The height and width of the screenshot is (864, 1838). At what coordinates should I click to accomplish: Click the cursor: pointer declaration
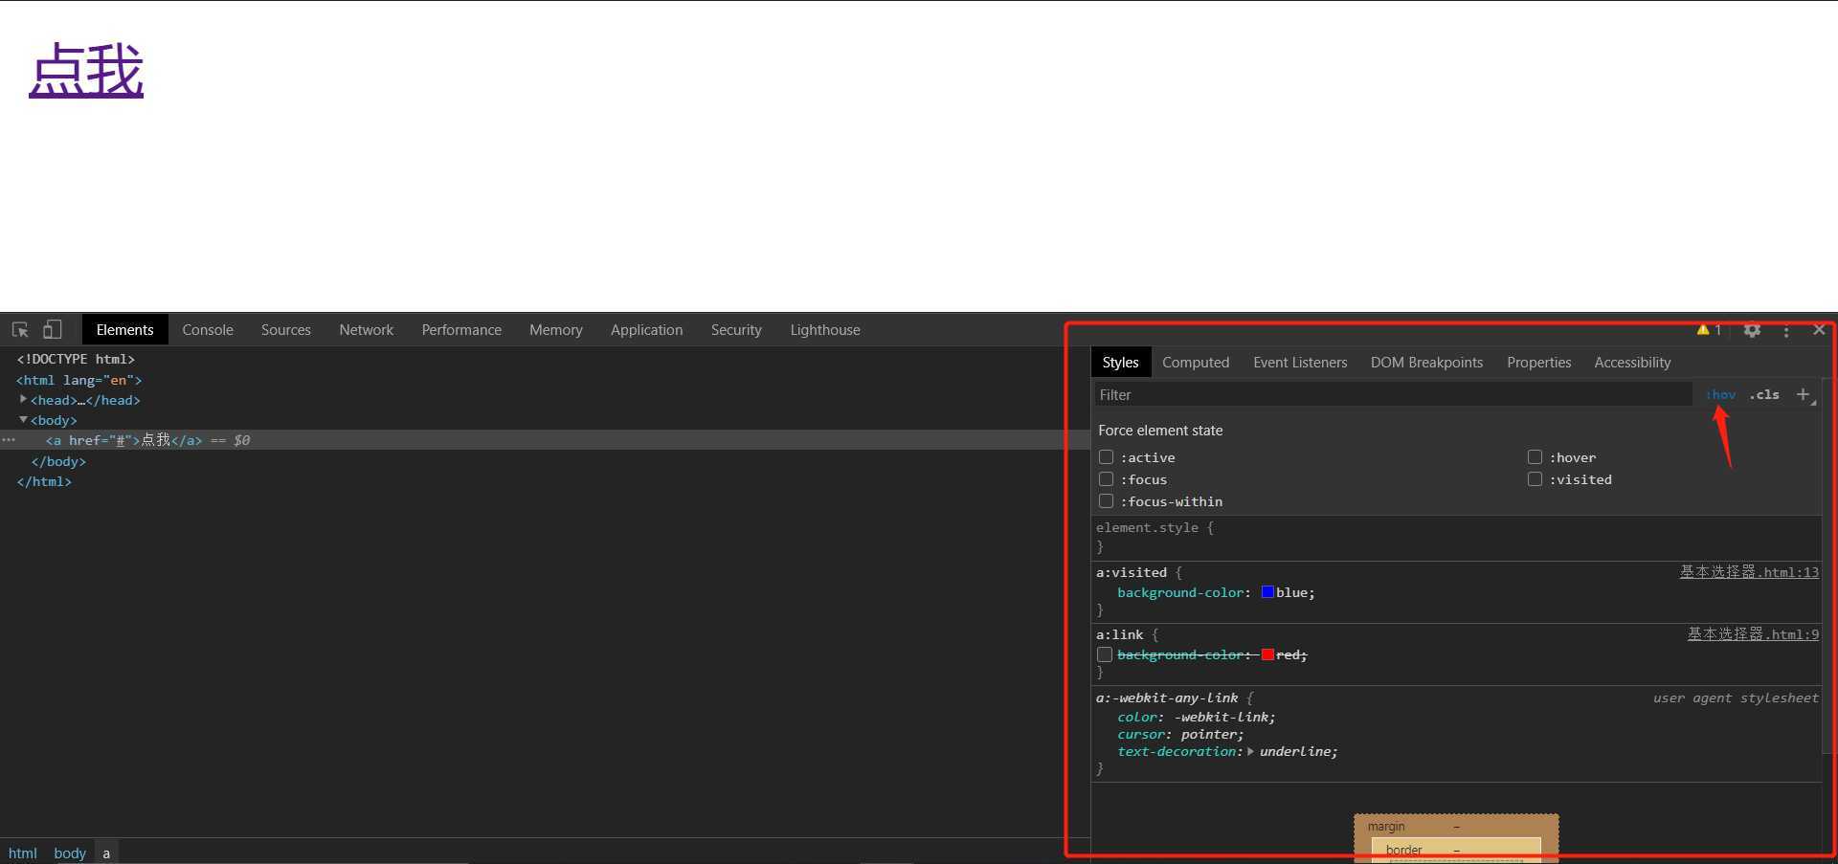[x=1180, y=734]
